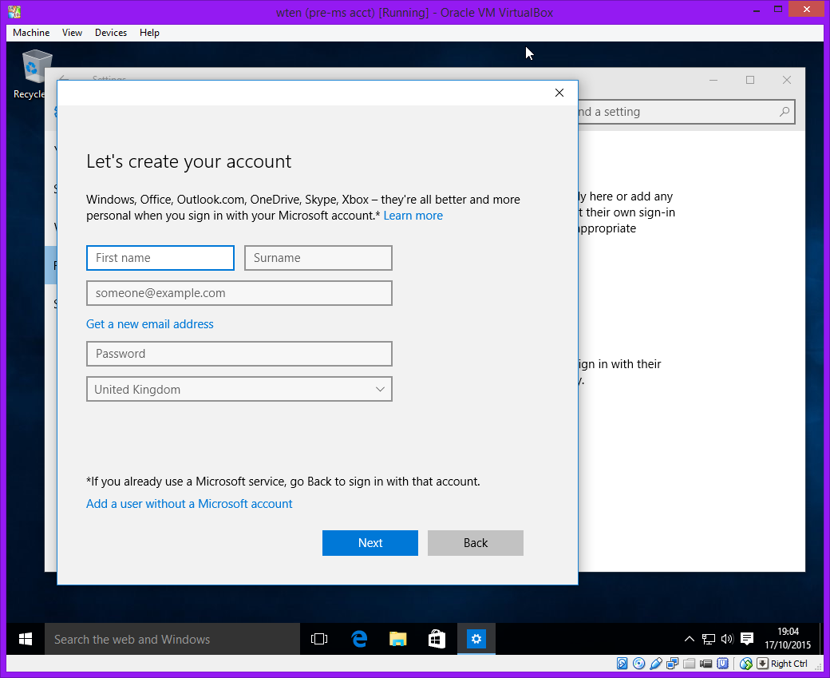Click the volume speaker tray icon

(x=727, y=639)
